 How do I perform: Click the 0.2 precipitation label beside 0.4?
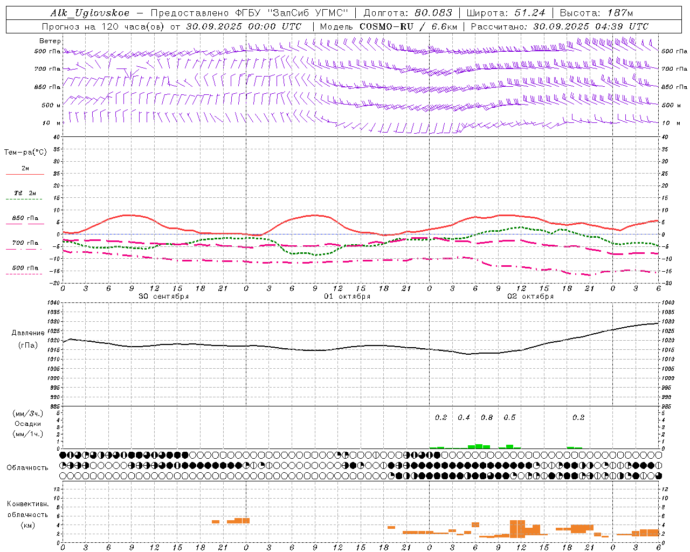441,417
